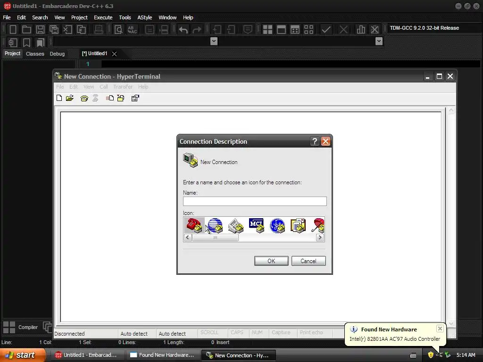Viewport: 483px width, 362px height.
Task: Click the checkmark Debug icon in Dev-C++ toolbar
Action: 326,30
